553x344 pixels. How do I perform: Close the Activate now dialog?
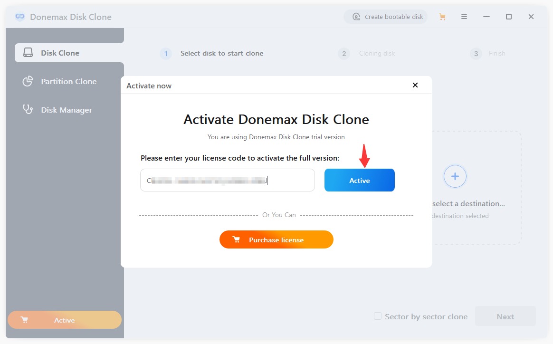[x=415, y=85]
